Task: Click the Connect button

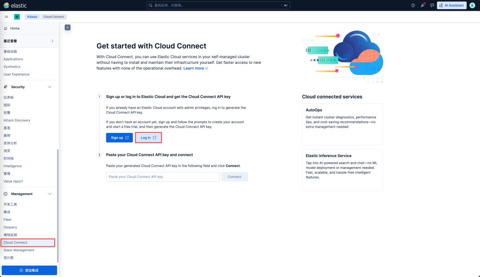Action: [x=235, y=177]
